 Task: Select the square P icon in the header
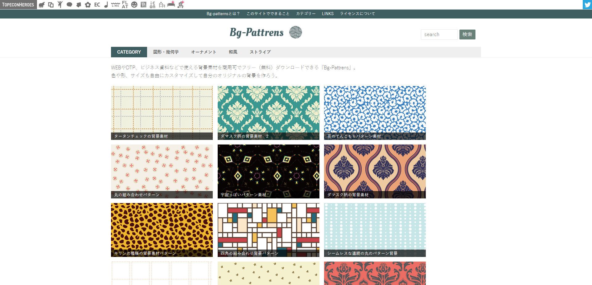pyautogui.click(x=143, y=5)
